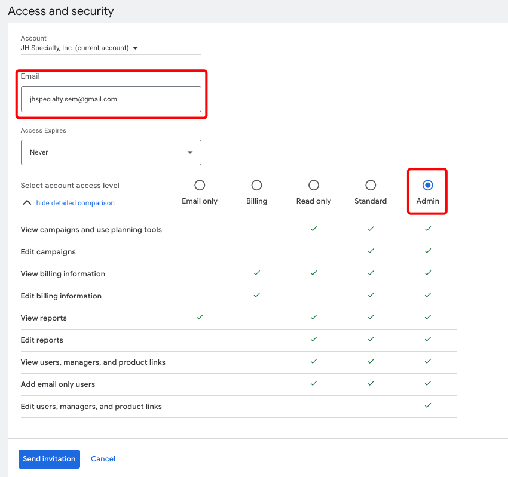The image size is (508, 477).
Task: Send the invitation button
Action: [x=49, y=459]
